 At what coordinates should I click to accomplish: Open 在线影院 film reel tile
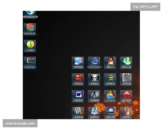click(x=78, y=113)
